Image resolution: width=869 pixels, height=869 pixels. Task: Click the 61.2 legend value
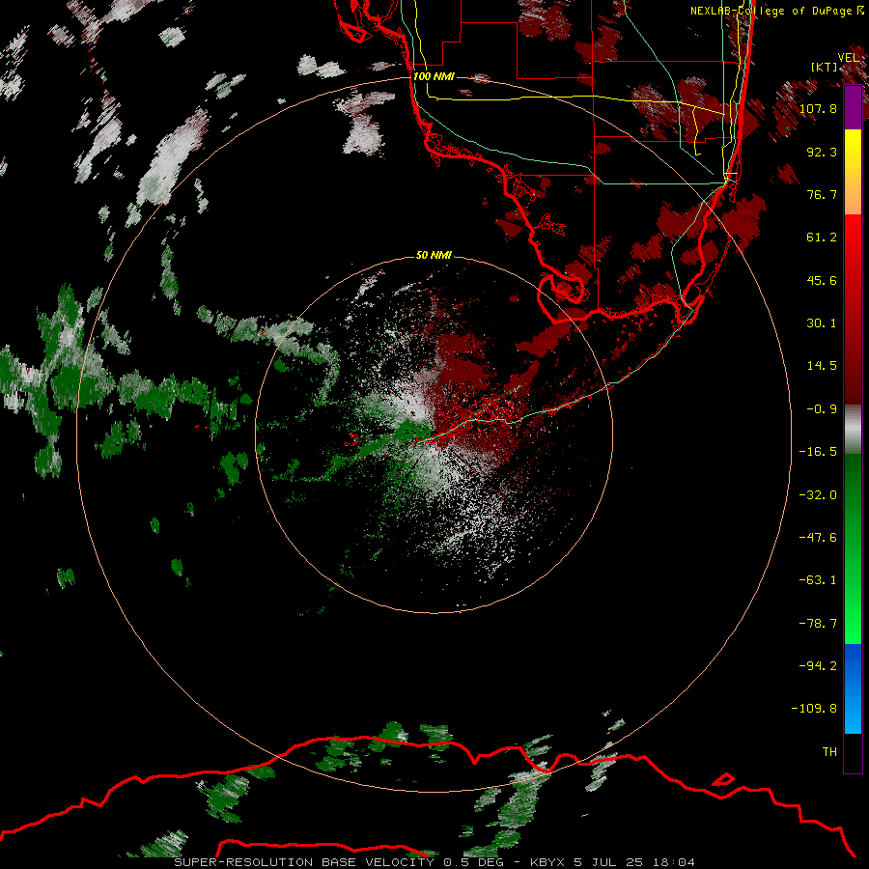(822, 238)
